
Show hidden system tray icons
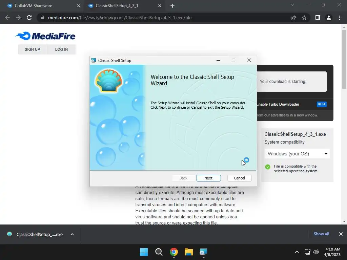tap(297, 252)
